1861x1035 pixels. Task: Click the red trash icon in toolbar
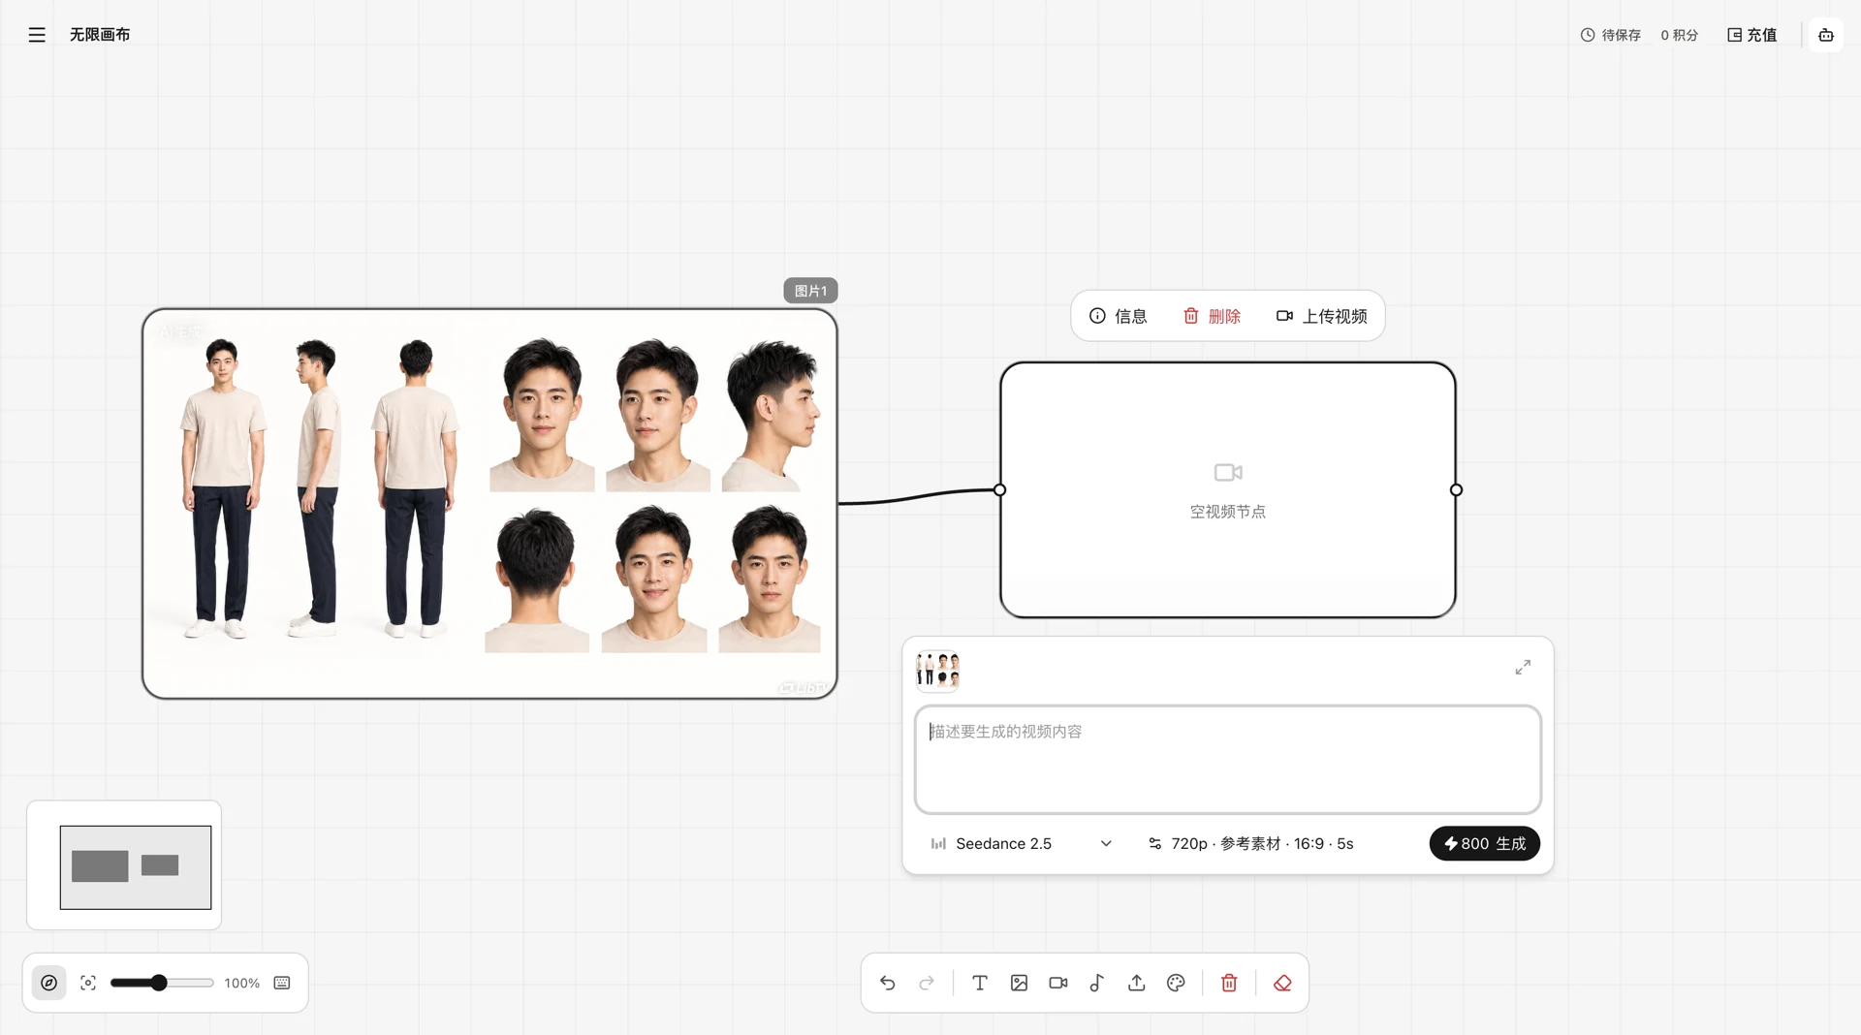[1229, 983]
